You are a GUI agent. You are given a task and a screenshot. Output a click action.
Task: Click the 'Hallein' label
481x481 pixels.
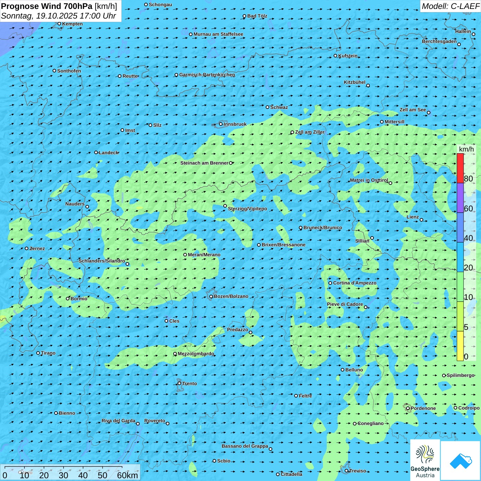pyautogui.click(x=463, y=31)
